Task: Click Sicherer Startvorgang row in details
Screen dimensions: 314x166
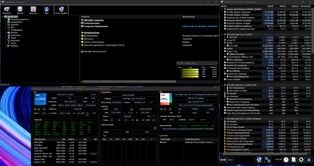Action: click(x=150, y=42)
